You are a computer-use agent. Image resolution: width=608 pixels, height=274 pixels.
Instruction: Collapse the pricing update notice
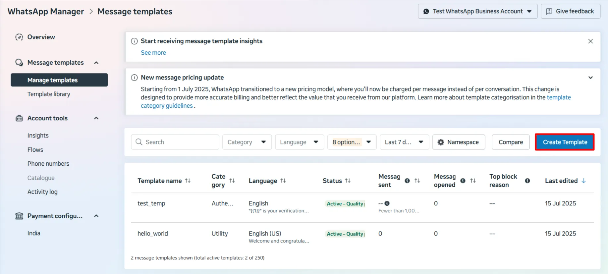click(x=590, y=78)
